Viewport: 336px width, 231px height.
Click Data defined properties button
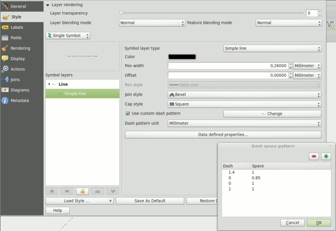223,135
